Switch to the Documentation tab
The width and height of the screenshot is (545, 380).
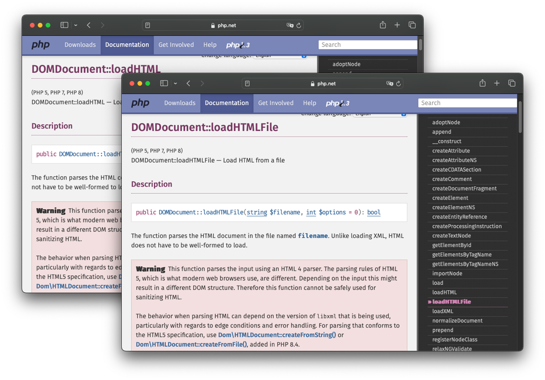tap(227, 103)
